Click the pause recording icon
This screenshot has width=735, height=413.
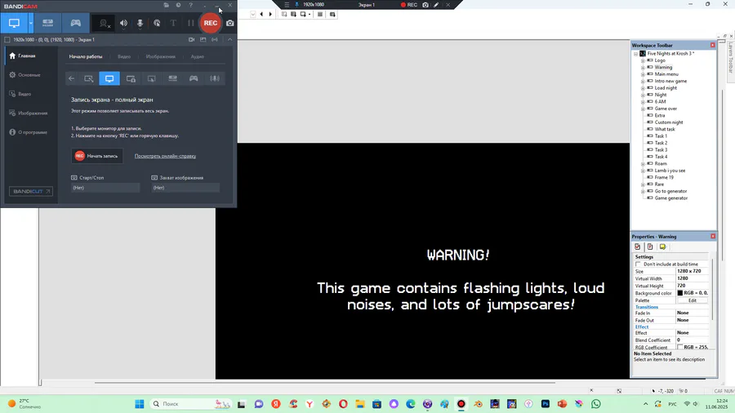[x=190, y=23]
